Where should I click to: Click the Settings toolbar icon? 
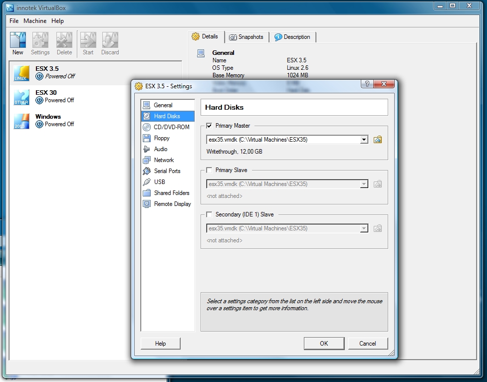pos(40,40)
